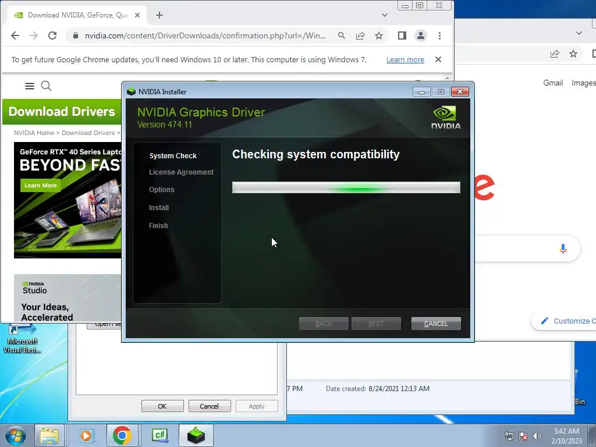The height and width of the screenshot is (447, 596).
Task: Click the zoom magnifier in address bar
Action: click(341, 36)
